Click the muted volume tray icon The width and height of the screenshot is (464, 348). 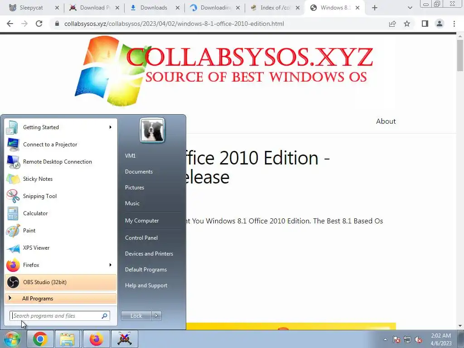(418, 340)
